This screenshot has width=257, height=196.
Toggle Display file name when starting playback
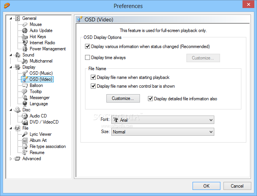[x=93, y=77]
